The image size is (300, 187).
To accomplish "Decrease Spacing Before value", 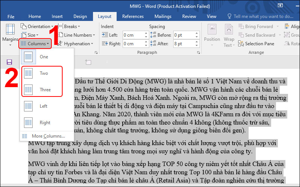I will pyautogui.click(x=196, y=37).
